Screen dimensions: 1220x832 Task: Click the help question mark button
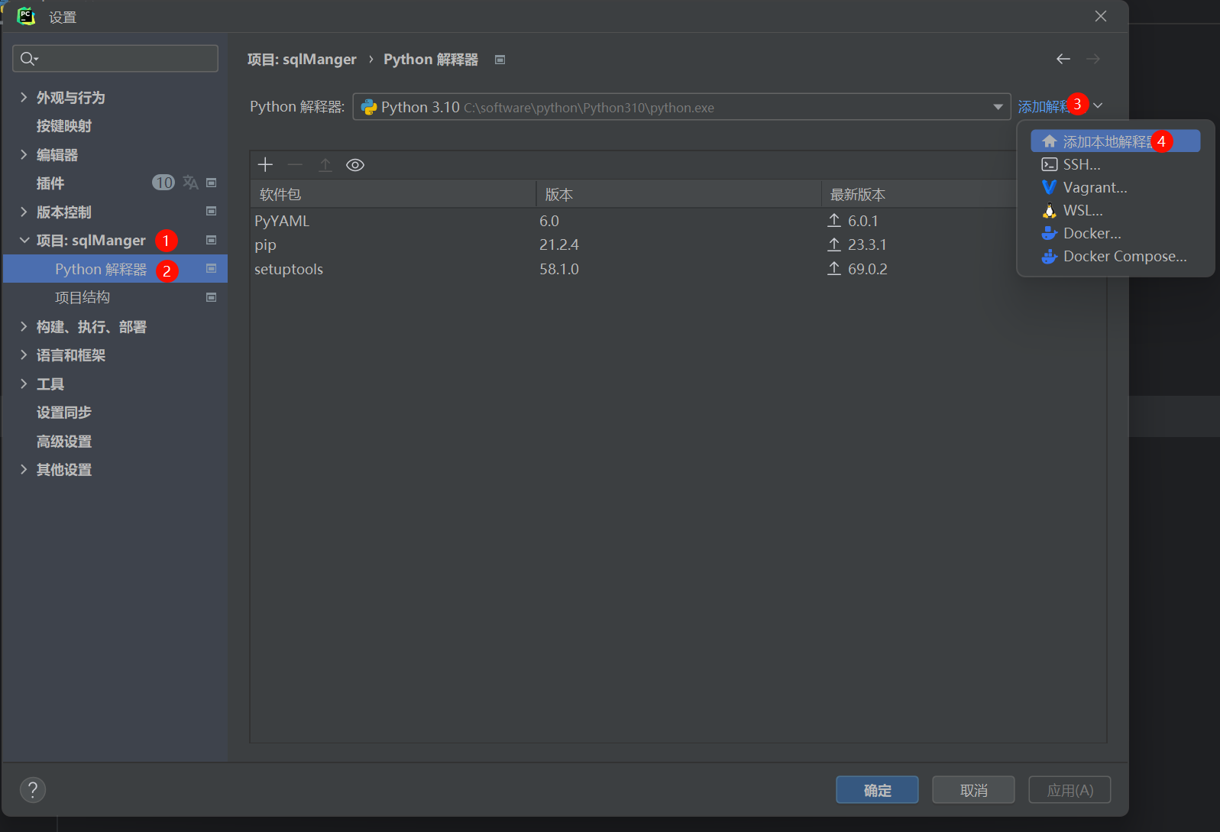tap(33, 789)
